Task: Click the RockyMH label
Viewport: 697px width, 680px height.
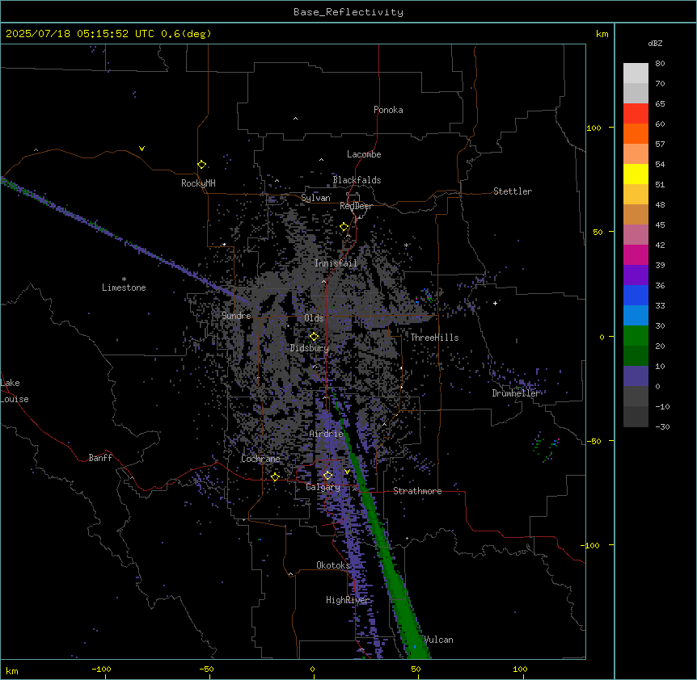Action: [198, 183]
